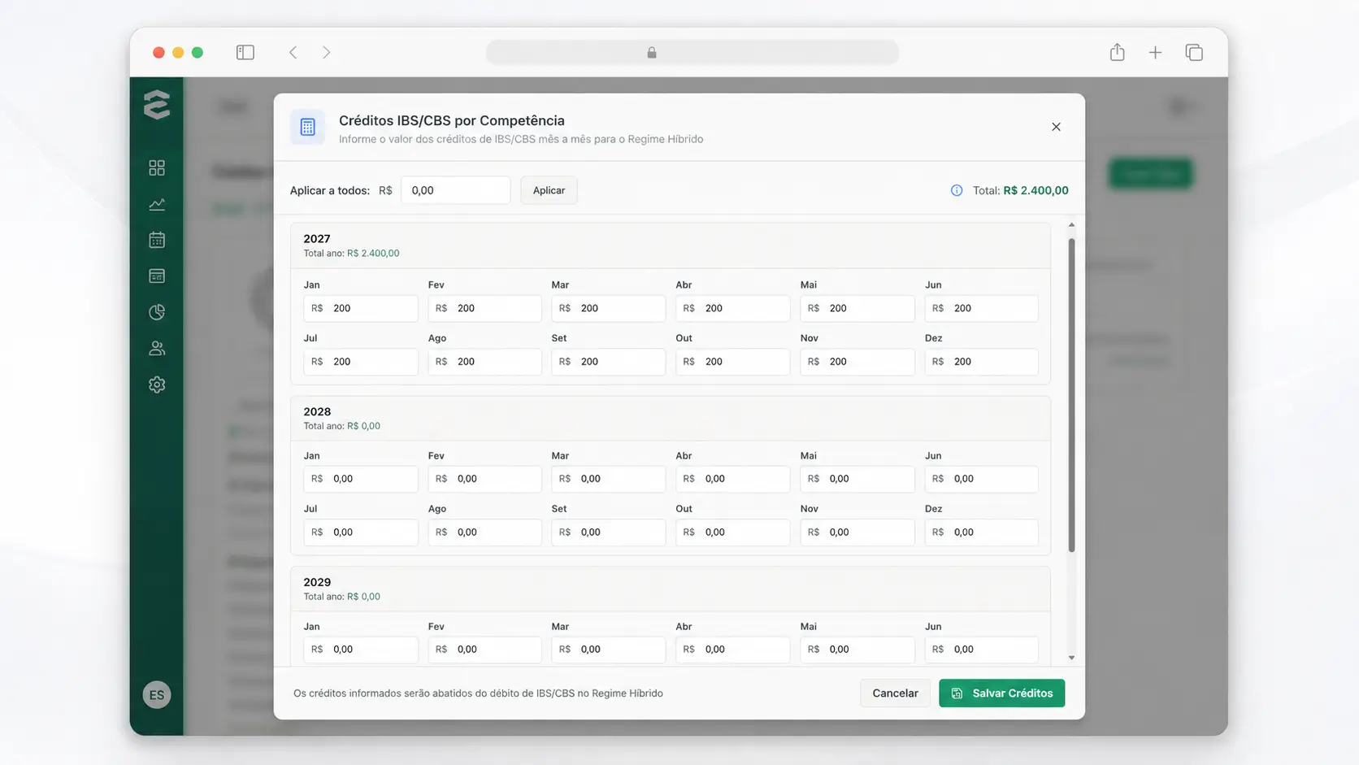1359x765 pixels.
Task: Open the dashboard grid icon in sidebar
Action: [157, 167]
